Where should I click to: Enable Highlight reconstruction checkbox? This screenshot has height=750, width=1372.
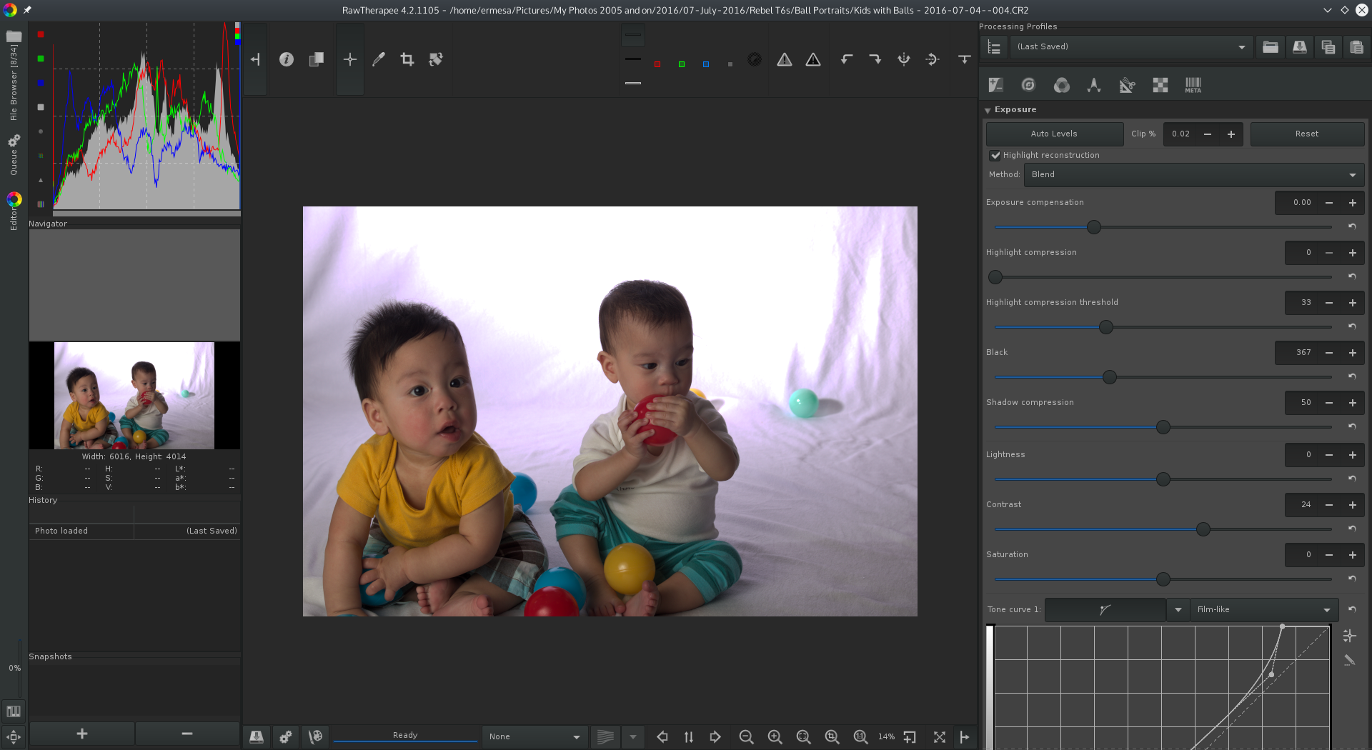(995, 155)
